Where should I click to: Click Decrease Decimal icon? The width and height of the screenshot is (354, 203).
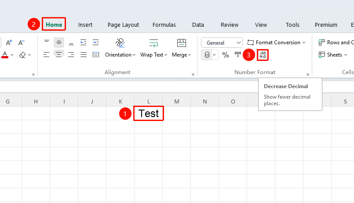pos(263,55)
